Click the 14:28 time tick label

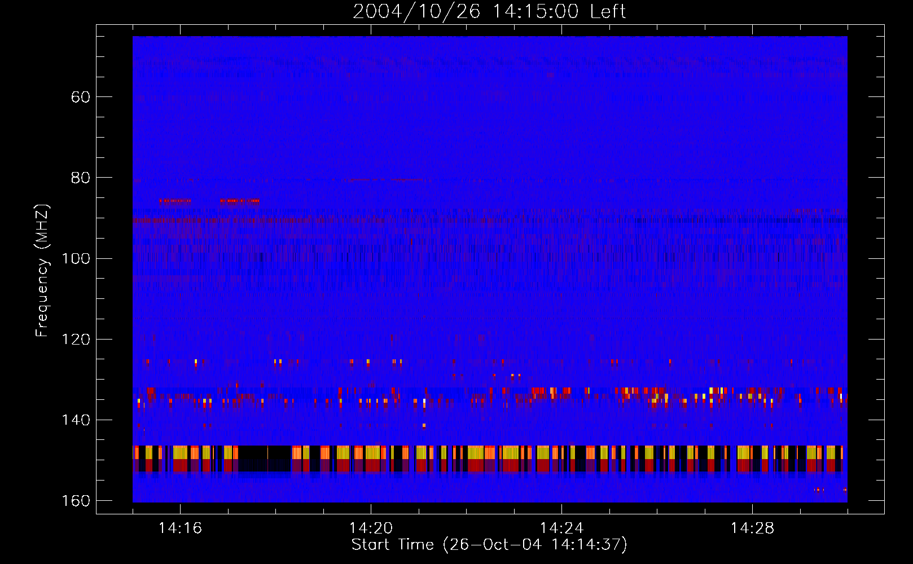(x=752, y=528)
